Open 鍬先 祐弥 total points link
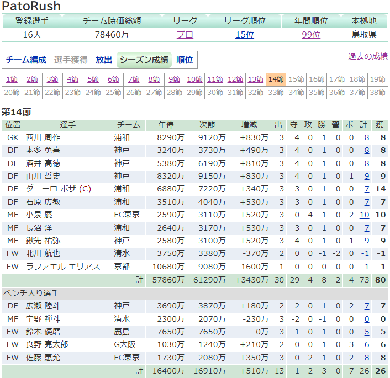 point(367,241)
